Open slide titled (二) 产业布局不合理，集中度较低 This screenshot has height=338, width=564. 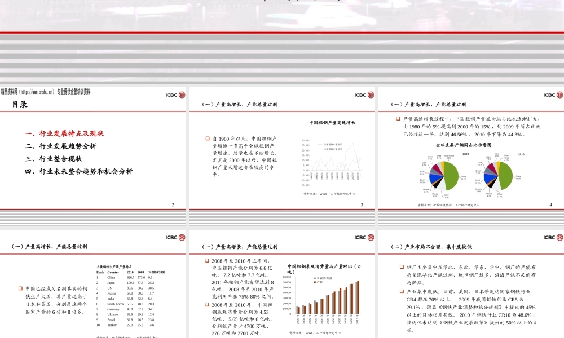tap(471, 284)
